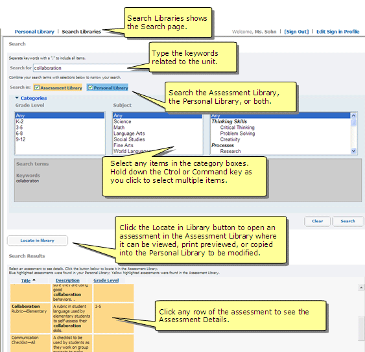Click the Clear button

point(317,221)
